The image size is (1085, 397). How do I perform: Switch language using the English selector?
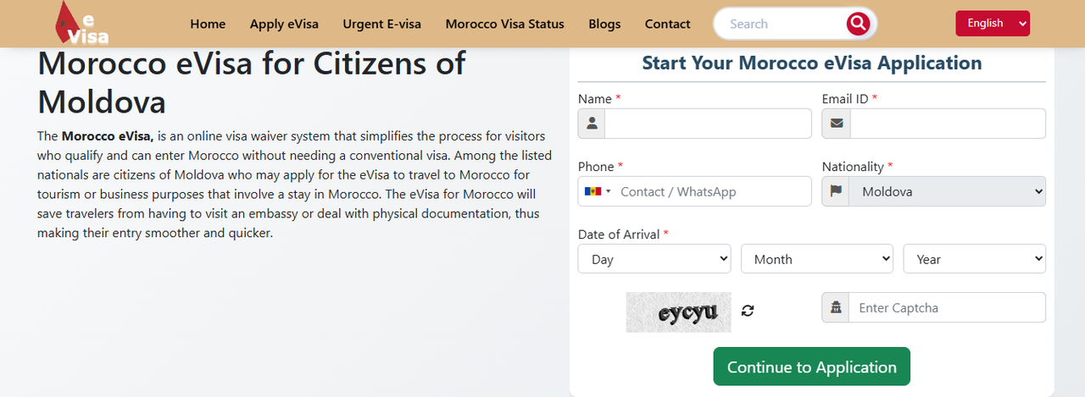[993, 23]
